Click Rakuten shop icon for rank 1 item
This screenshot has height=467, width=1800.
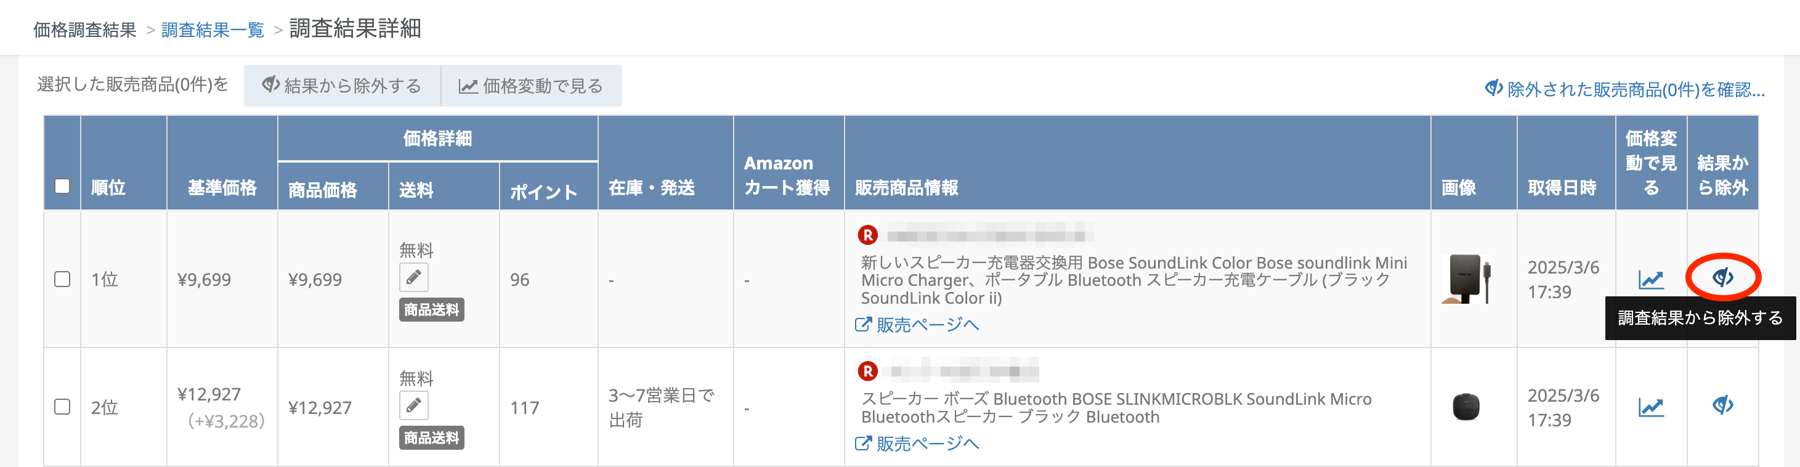tap(867, 235)
